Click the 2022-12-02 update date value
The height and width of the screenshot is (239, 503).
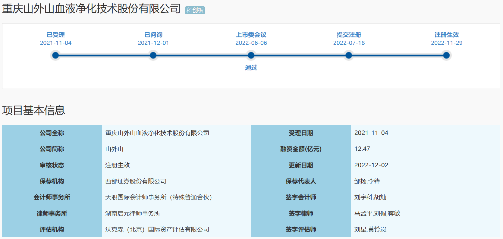pos(371,165)
